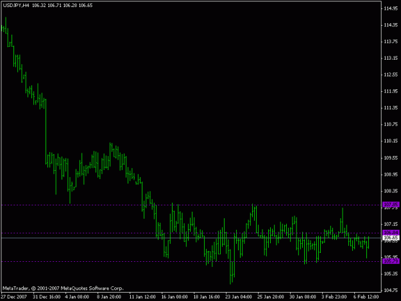Click the 8 Jan 20:00 time label
401x301 pixels.
coord(109,297)
